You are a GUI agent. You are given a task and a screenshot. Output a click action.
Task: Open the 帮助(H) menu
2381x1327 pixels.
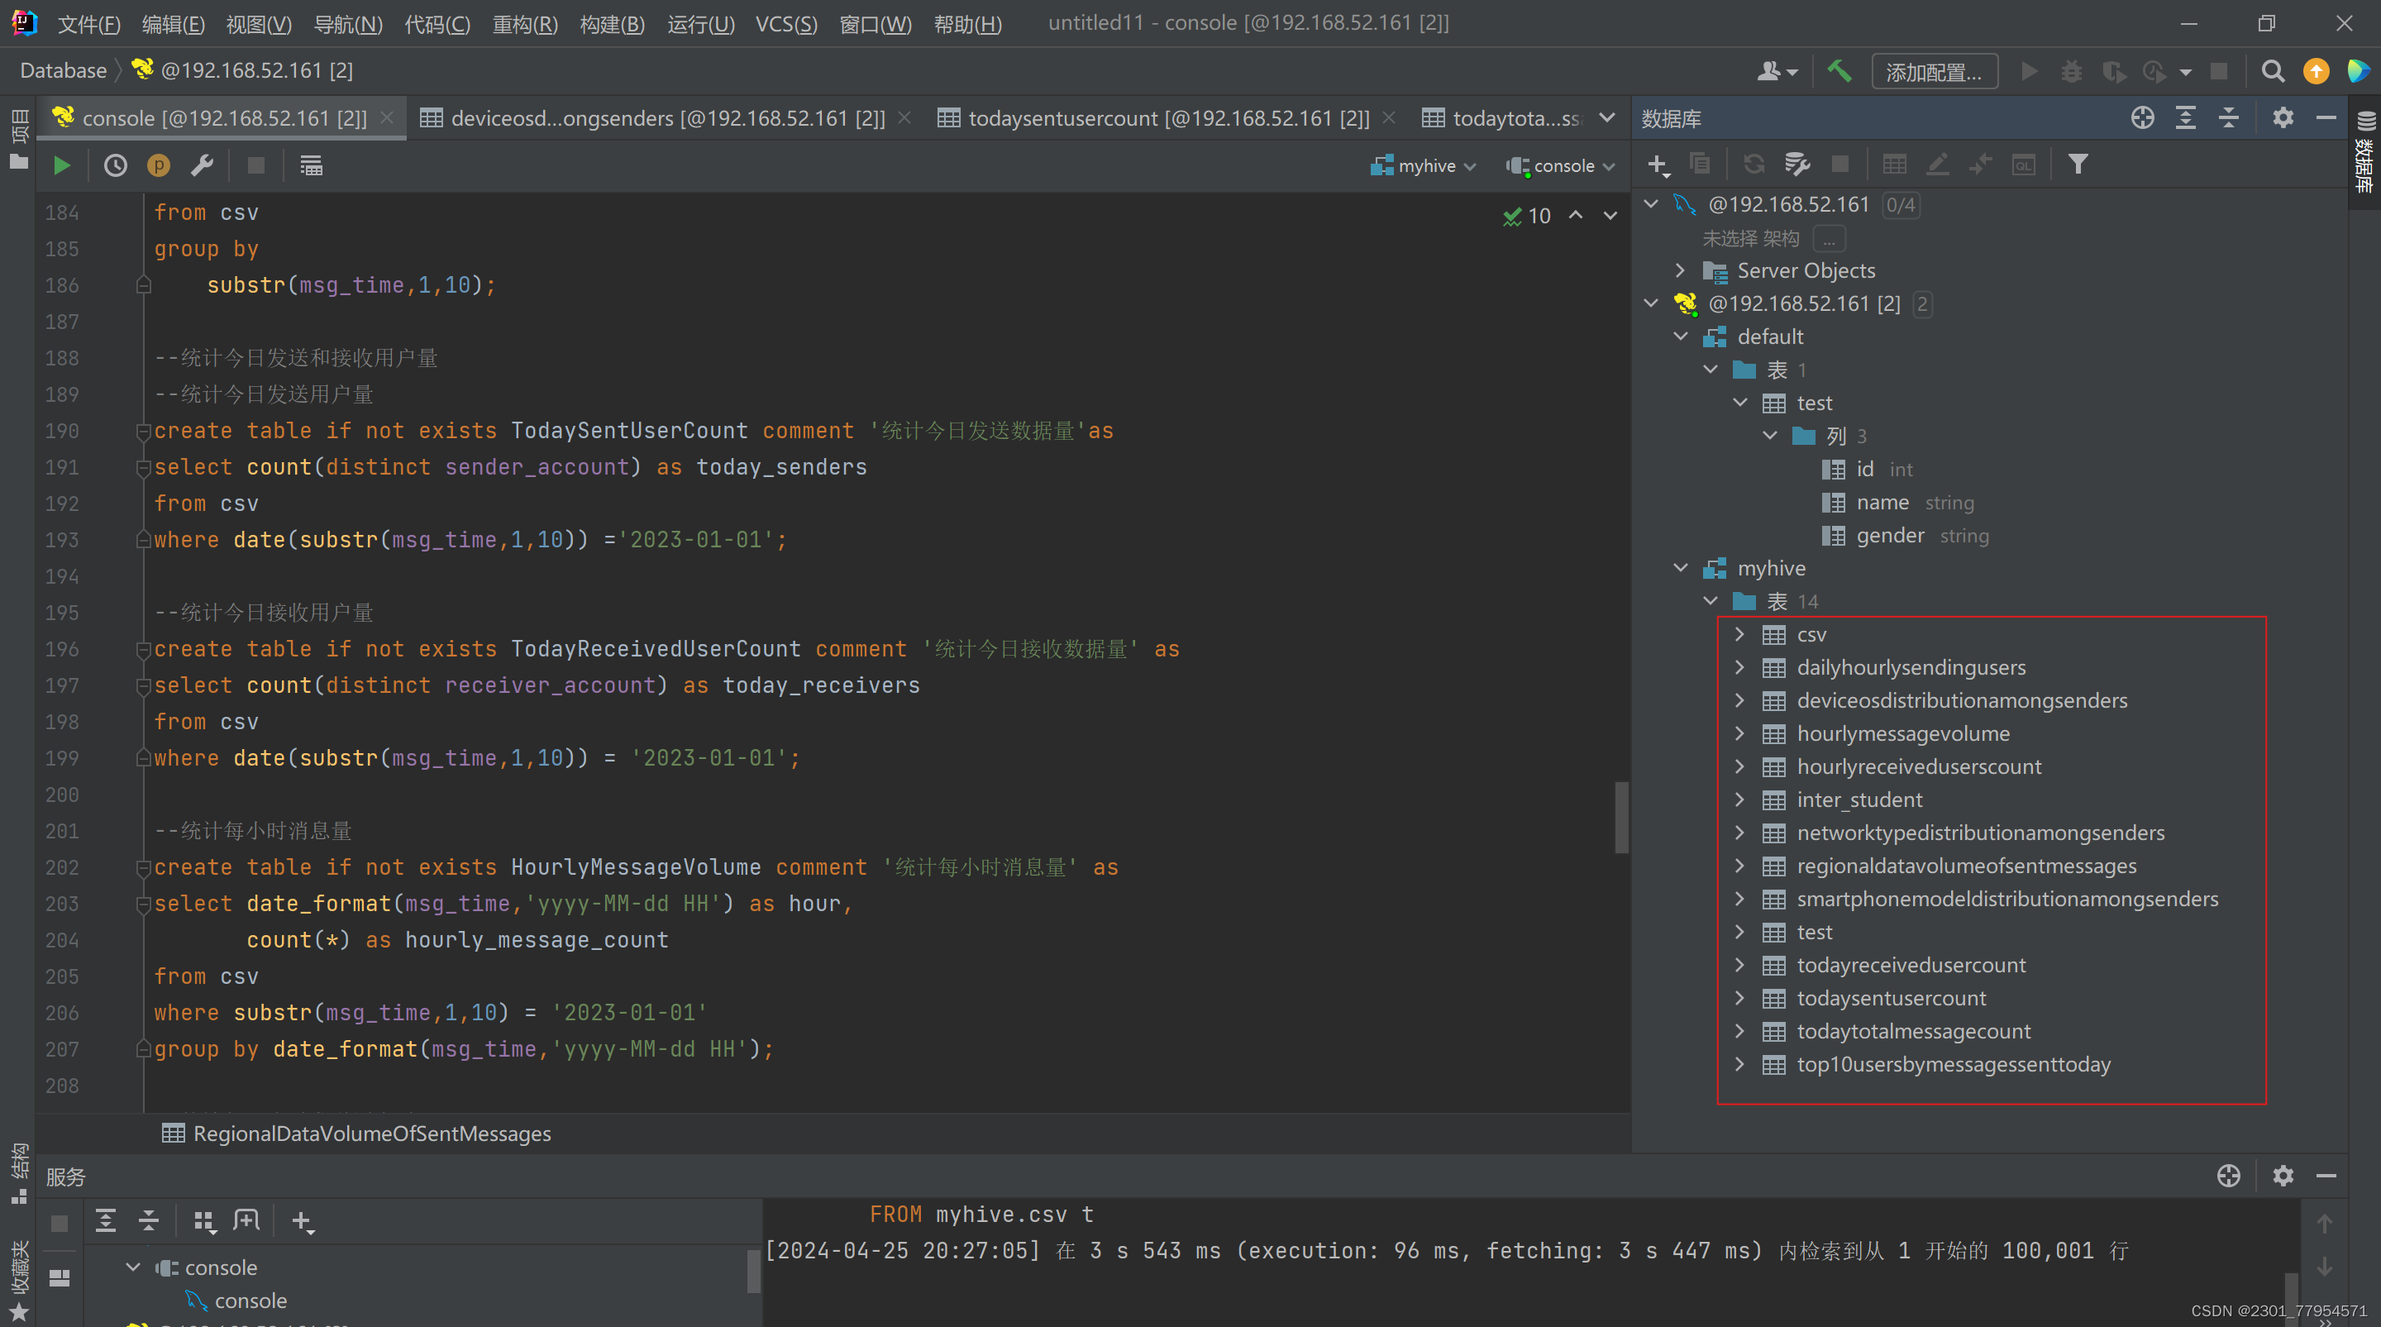click(x=968, y=24)
